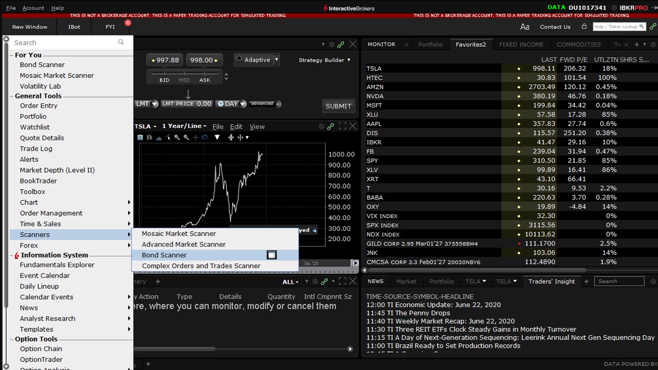Viewport: 658px width, 370px height.
Task: Maximize the TSLA chart panel
Action: click(x=342, y=126)
